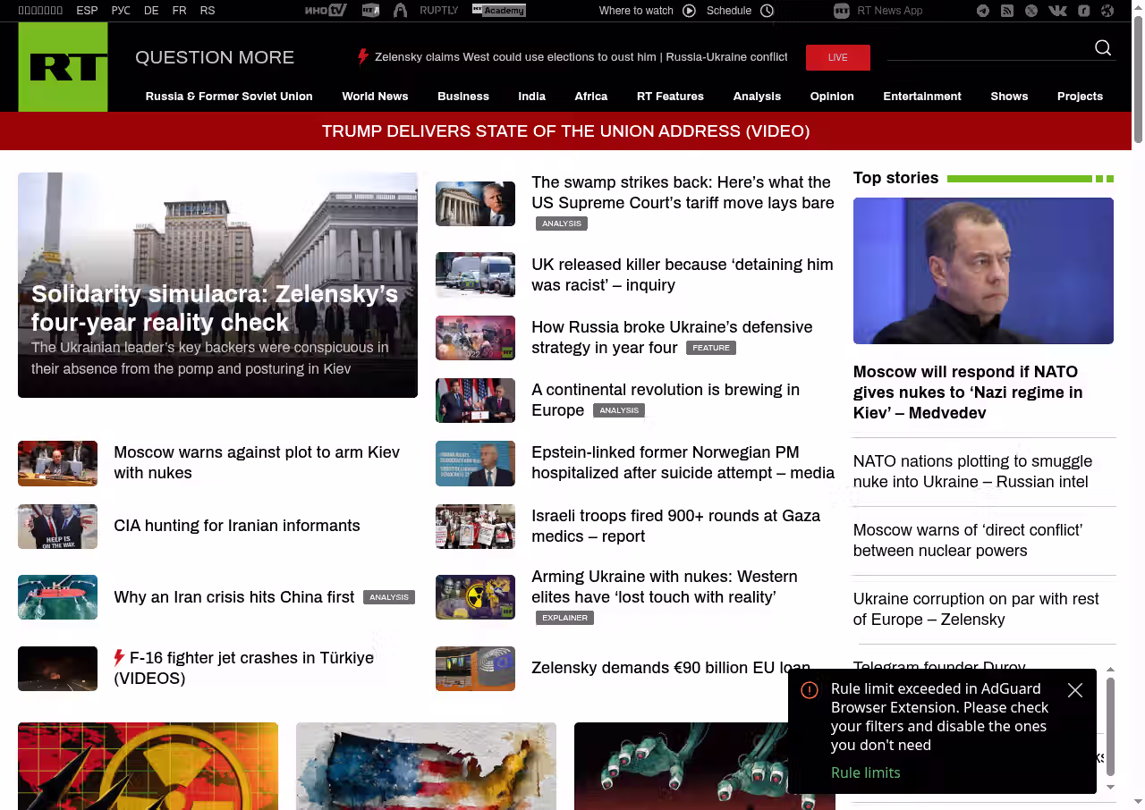The width and height of the screenshot is (1145, 810).
Task: Switch site language to ESP
Action: [87, 11]
